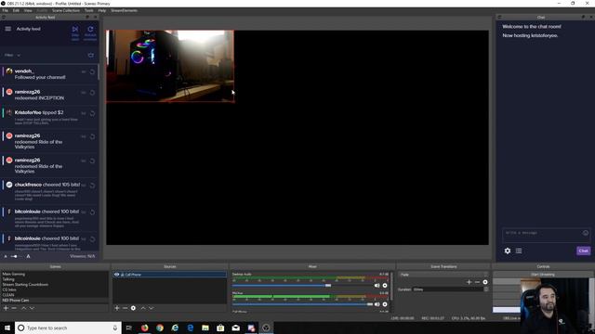Viewport: 595px width, 334px height.
Task: Toggle lock on Cell Phone source
Action: (123, 275)
